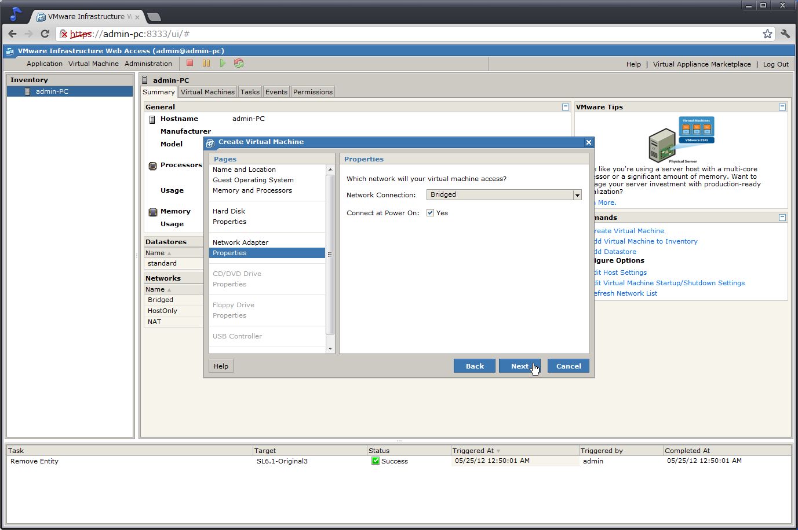The height and width of the screenshot is (530, 798).
Task: Click the green Power On play icon
Action: point(223,63)
